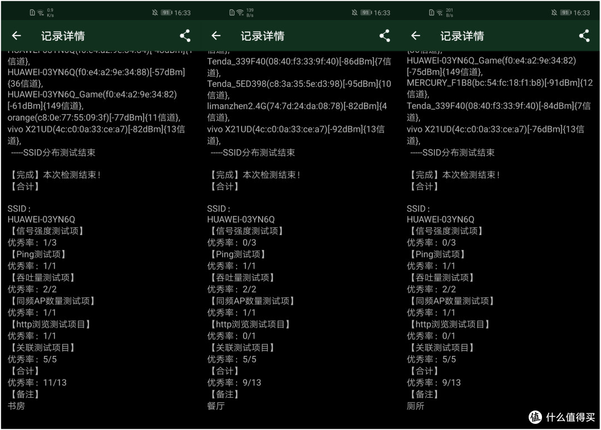Viewport: 601px width, 430px height.
Task: Select the HUAWEI-03YN6Q entry showing -57dBm
Action: pos(96,77)
